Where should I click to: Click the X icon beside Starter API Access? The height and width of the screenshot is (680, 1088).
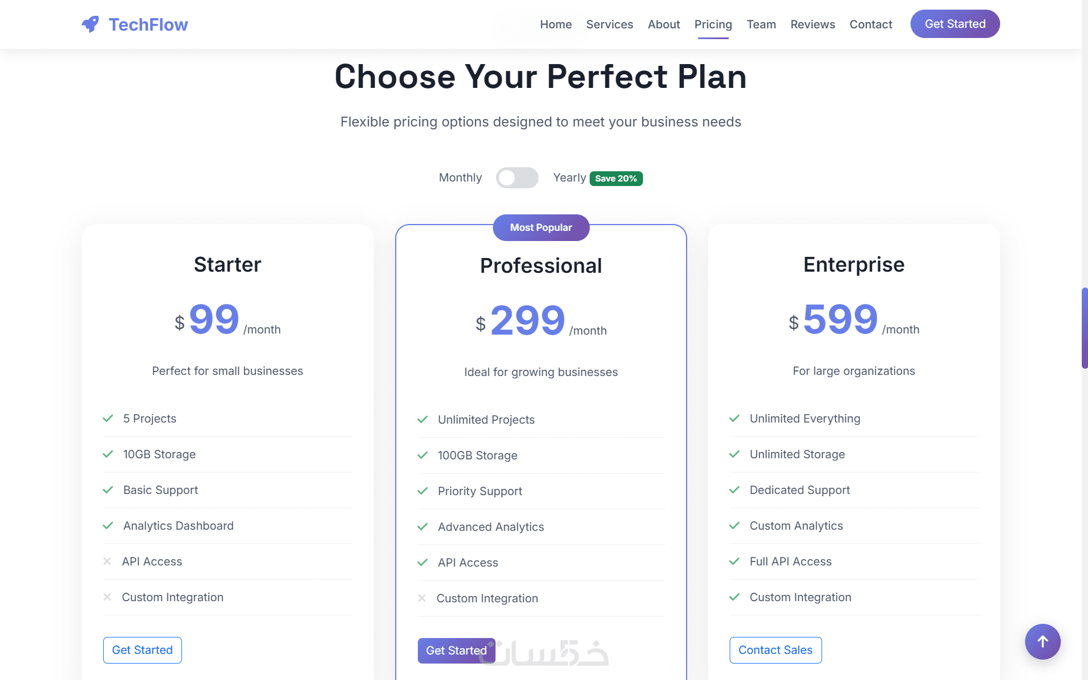pyautogui.click(x=107, y=561)
